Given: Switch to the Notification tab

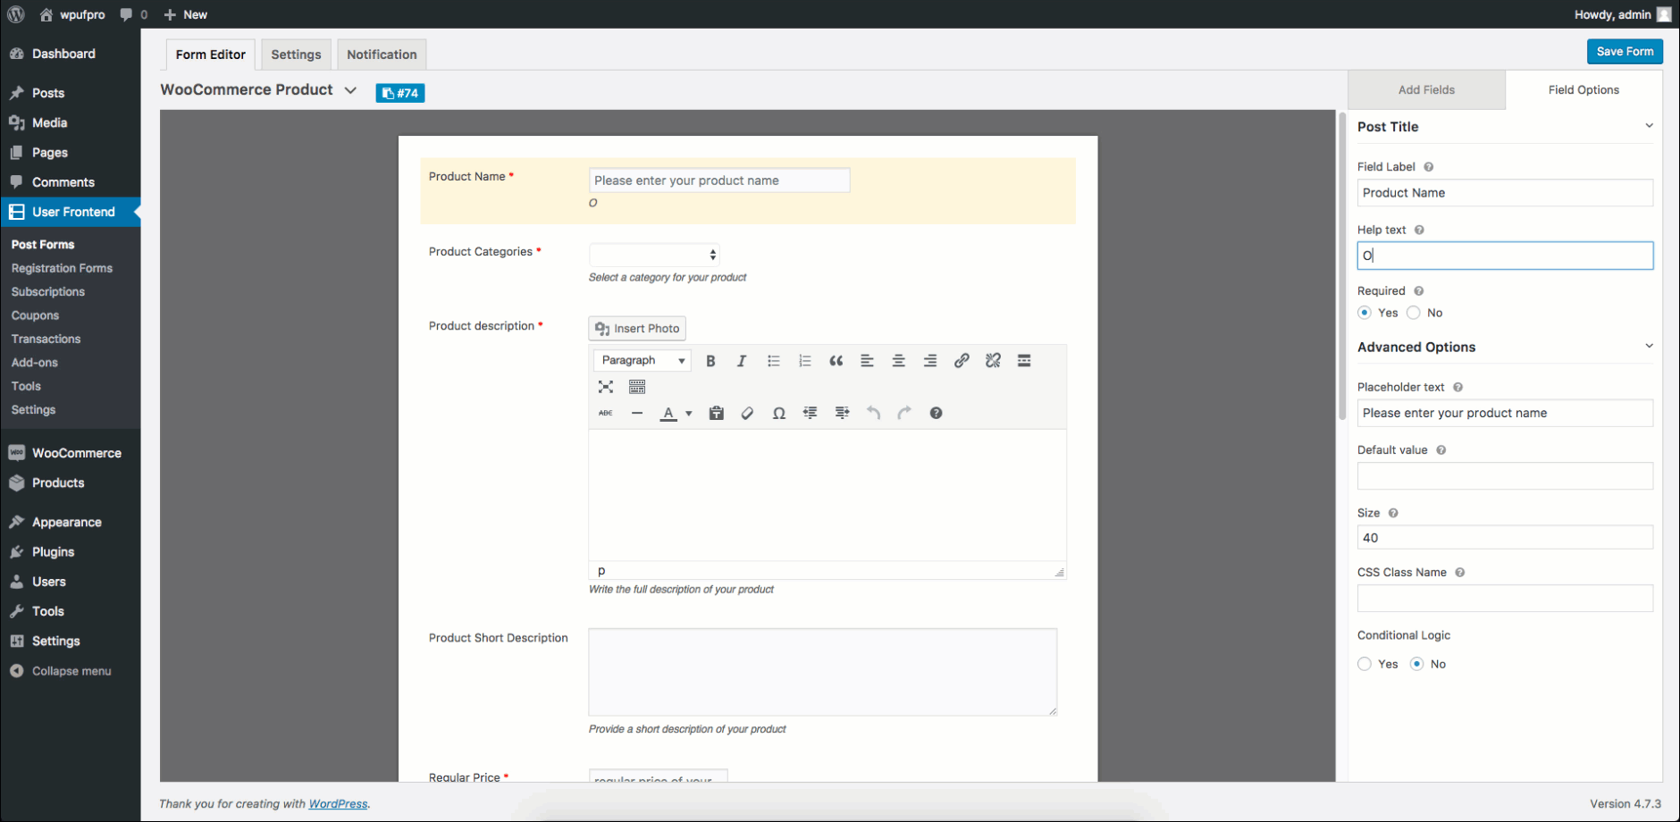Looking at the screenshot, I should tap(382, 55).
